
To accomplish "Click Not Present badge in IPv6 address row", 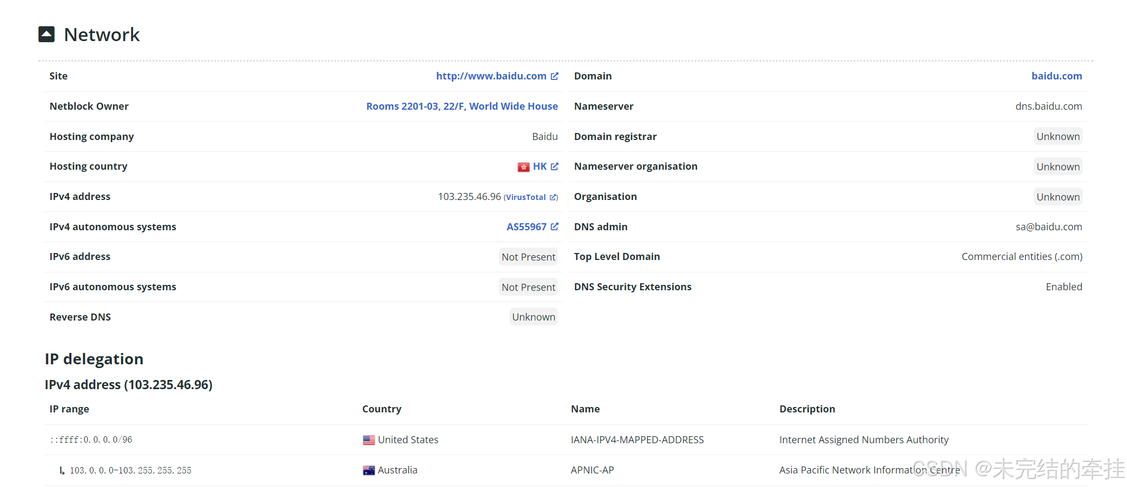I will [529, 257].
